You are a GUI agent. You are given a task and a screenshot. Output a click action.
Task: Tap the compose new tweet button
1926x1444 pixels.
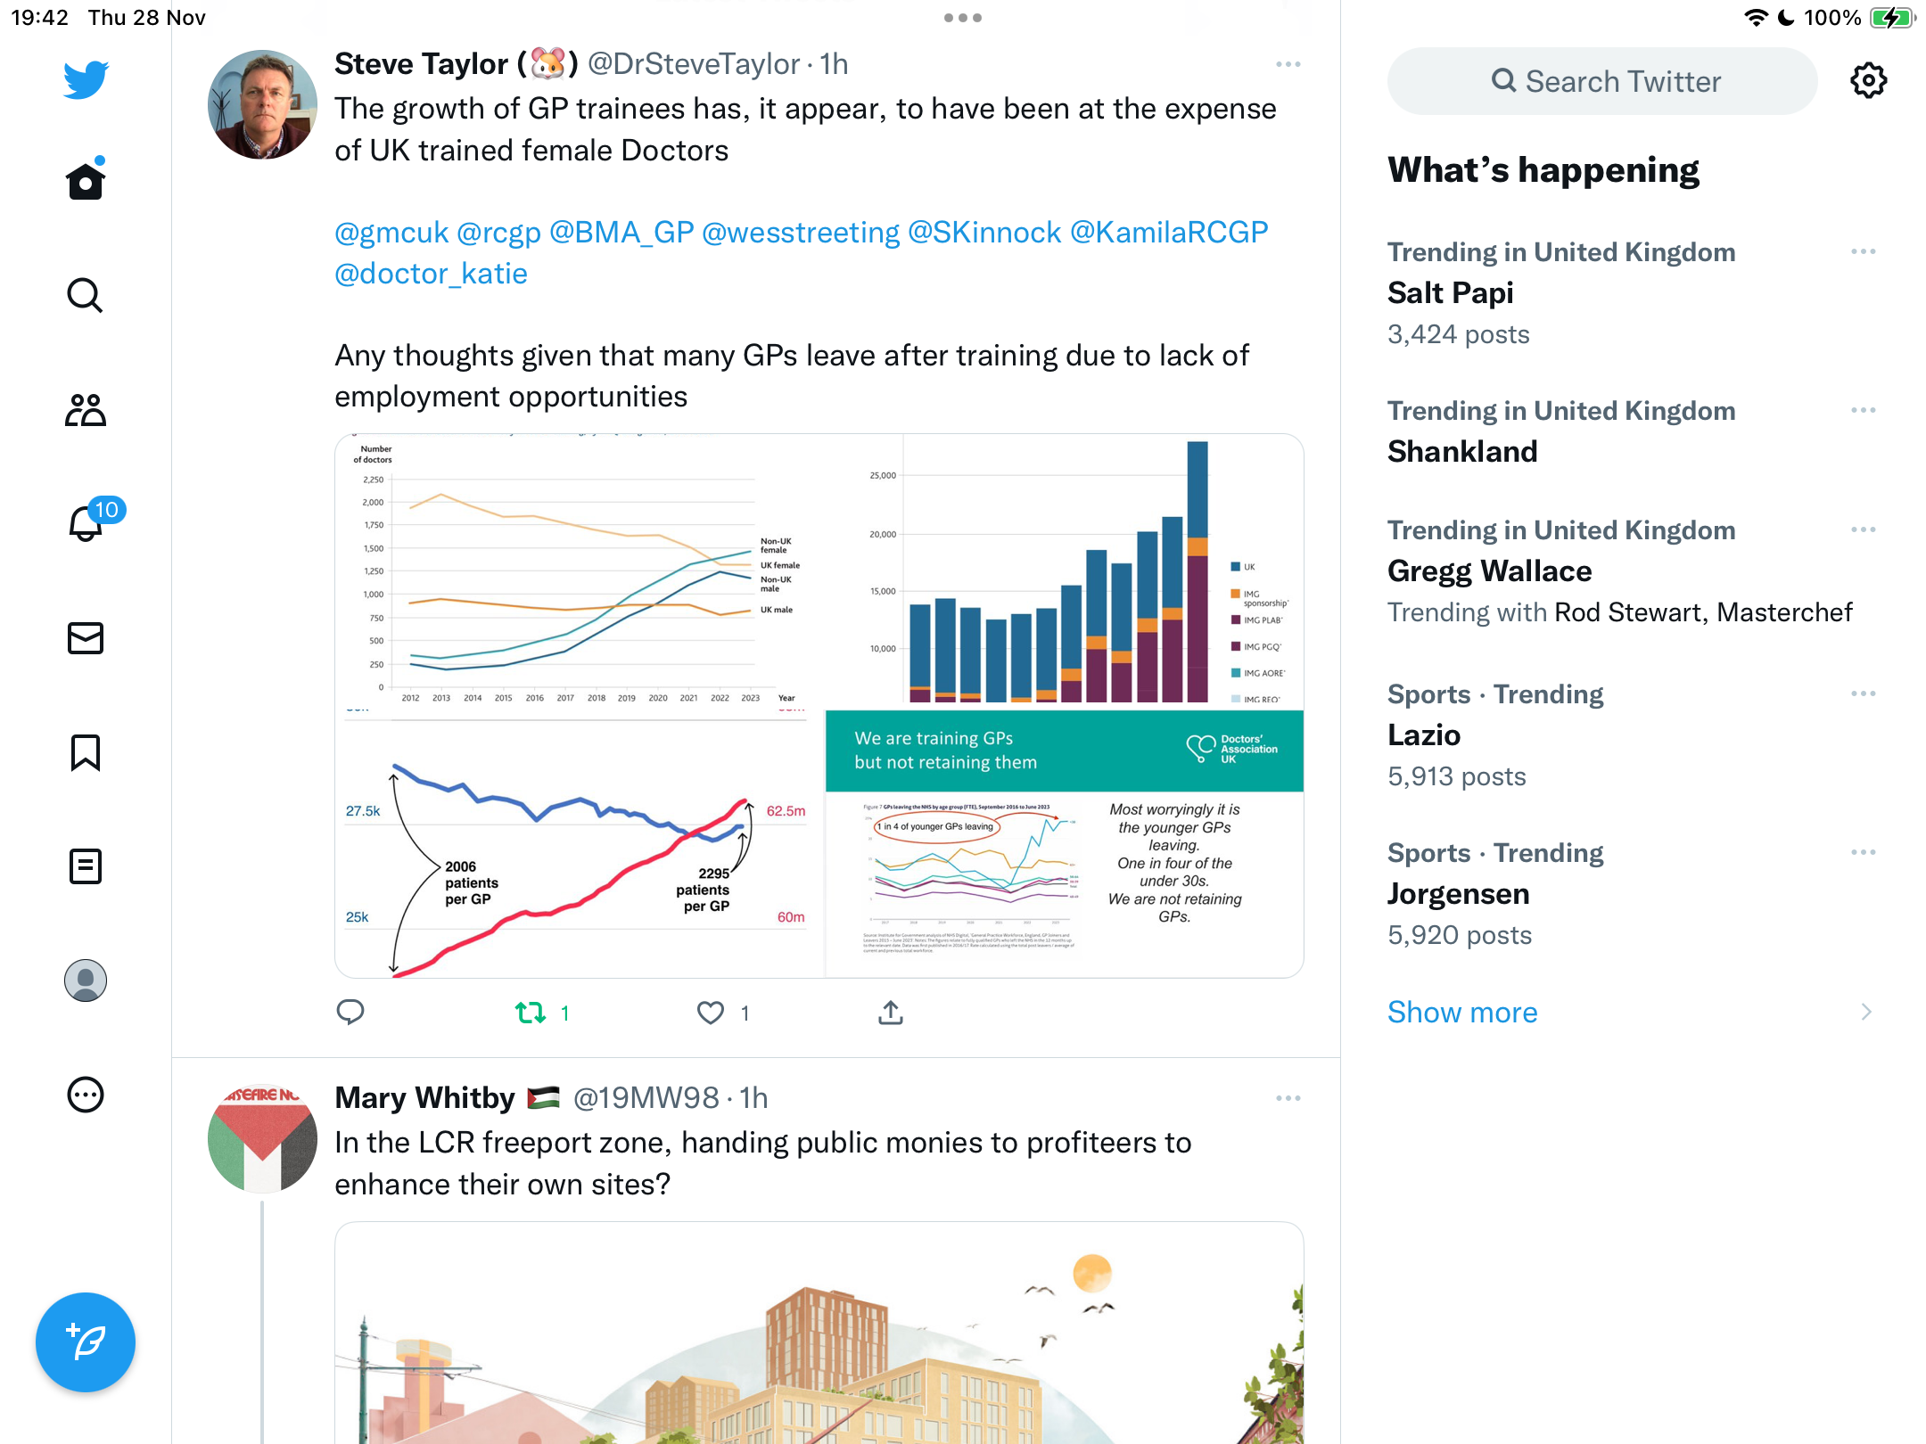tap(86, 1341)
